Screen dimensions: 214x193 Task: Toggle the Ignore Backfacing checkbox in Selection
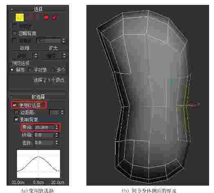tap(14, 33)
